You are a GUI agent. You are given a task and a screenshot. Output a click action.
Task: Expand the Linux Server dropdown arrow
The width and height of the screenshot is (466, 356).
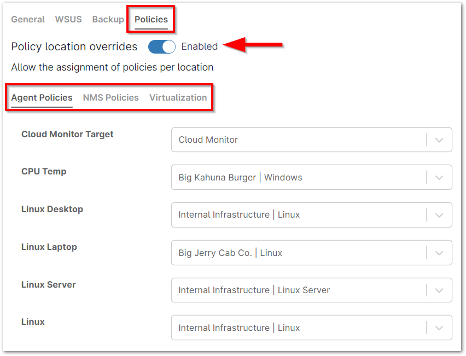click(439, 290)
